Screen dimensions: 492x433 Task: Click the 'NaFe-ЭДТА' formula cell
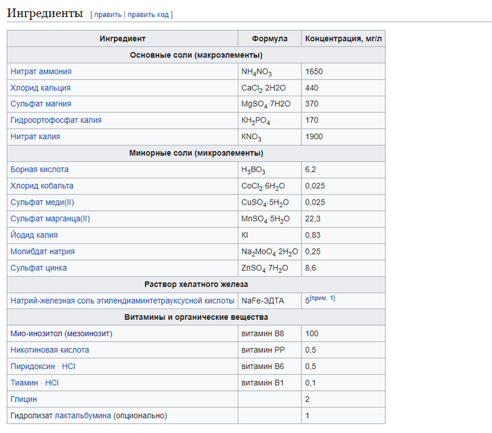269,301
